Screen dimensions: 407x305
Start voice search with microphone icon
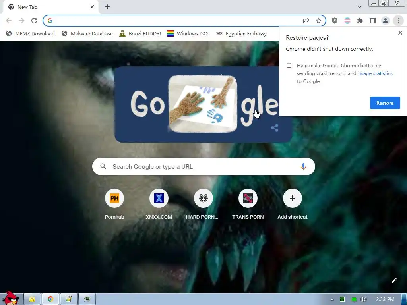303,166
